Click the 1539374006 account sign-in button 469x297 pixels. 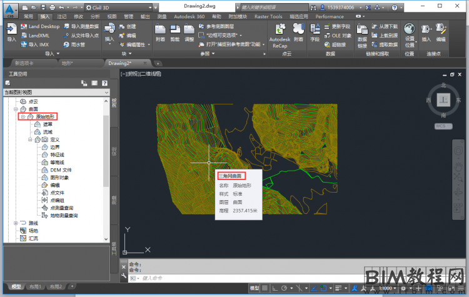click(x=341, y=8)
